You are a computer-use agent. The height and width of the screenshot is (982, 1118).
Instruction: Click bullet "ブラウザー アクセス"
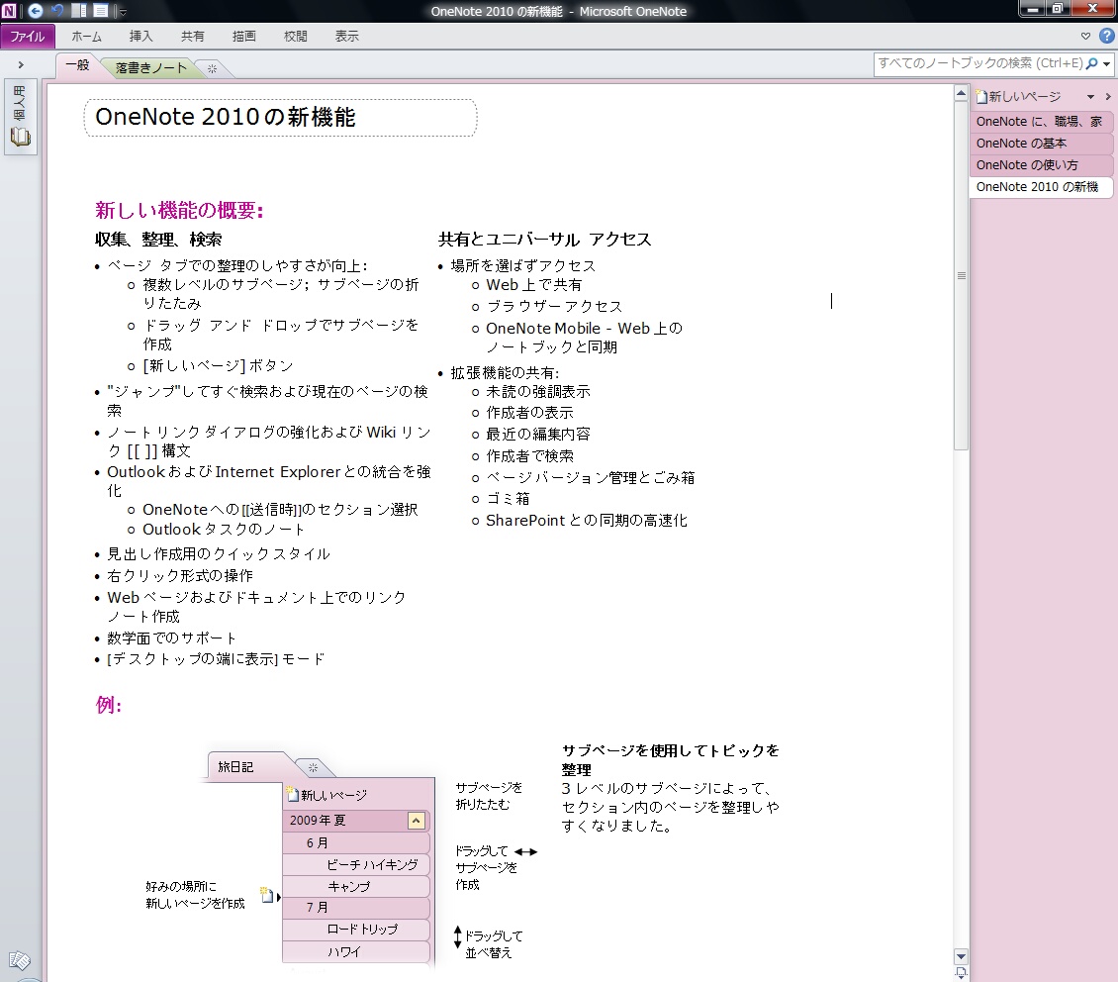[x=554, y=307]
